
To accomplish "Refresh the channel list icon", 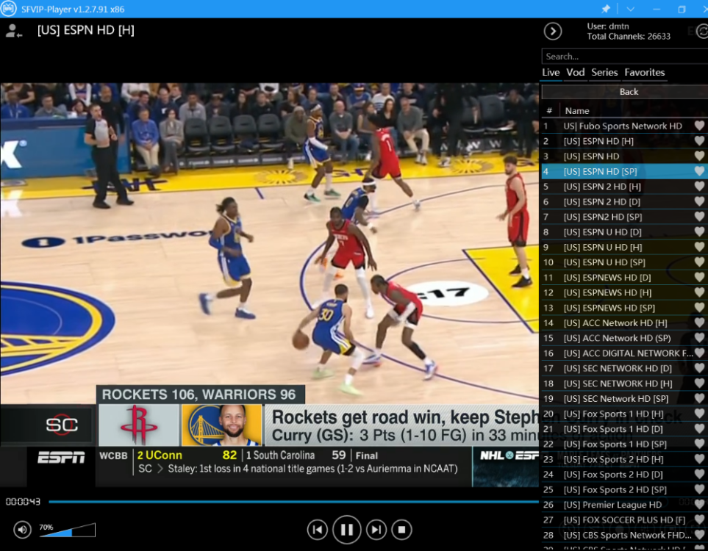I will tap(702, 31).
